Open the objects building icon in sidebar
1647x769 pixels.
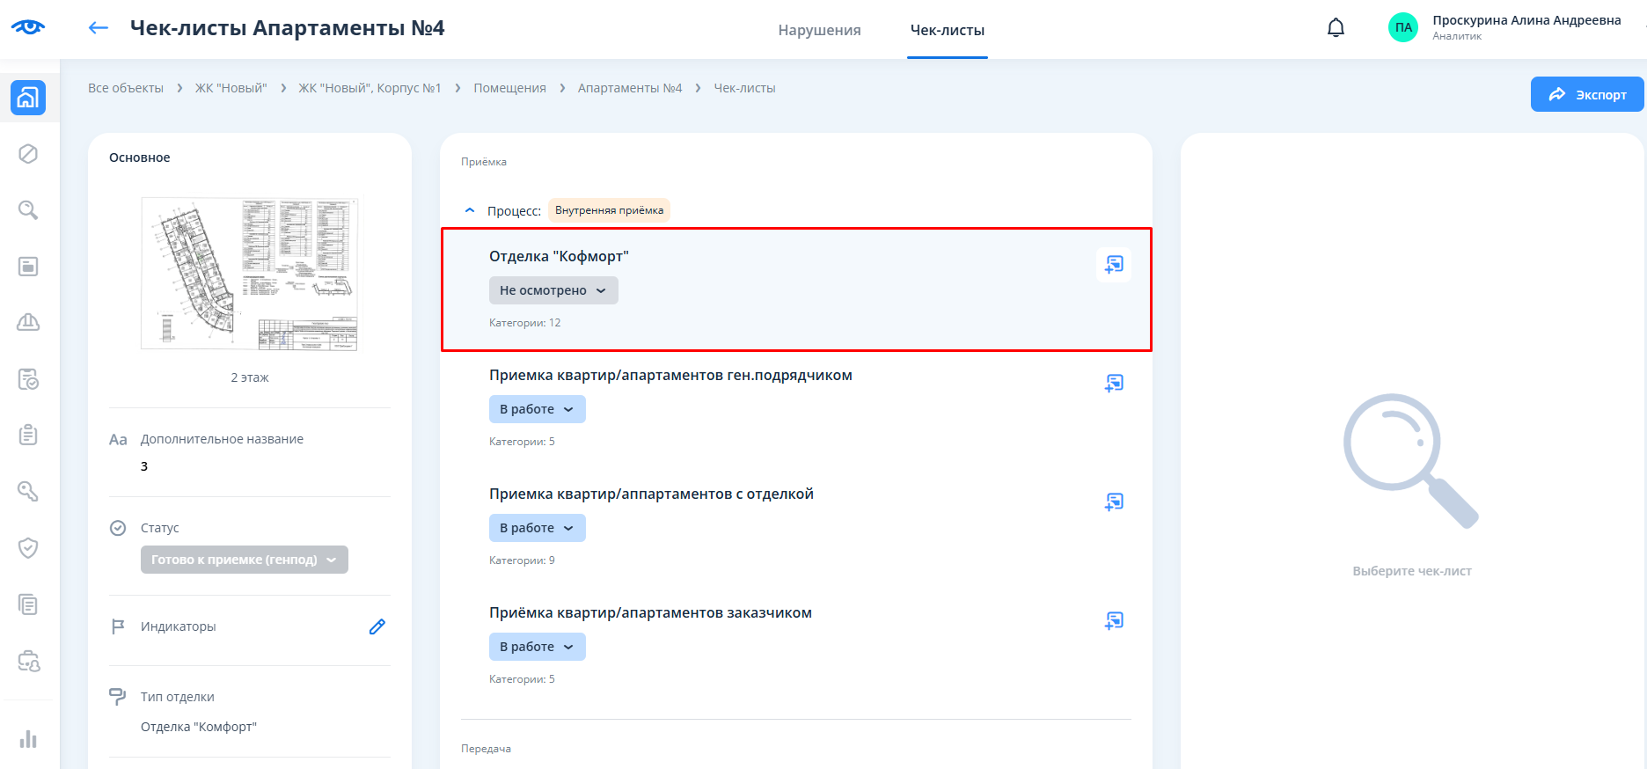tap(28, 98)
